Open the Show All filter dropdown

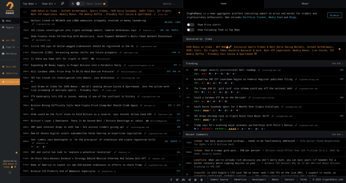49,4
